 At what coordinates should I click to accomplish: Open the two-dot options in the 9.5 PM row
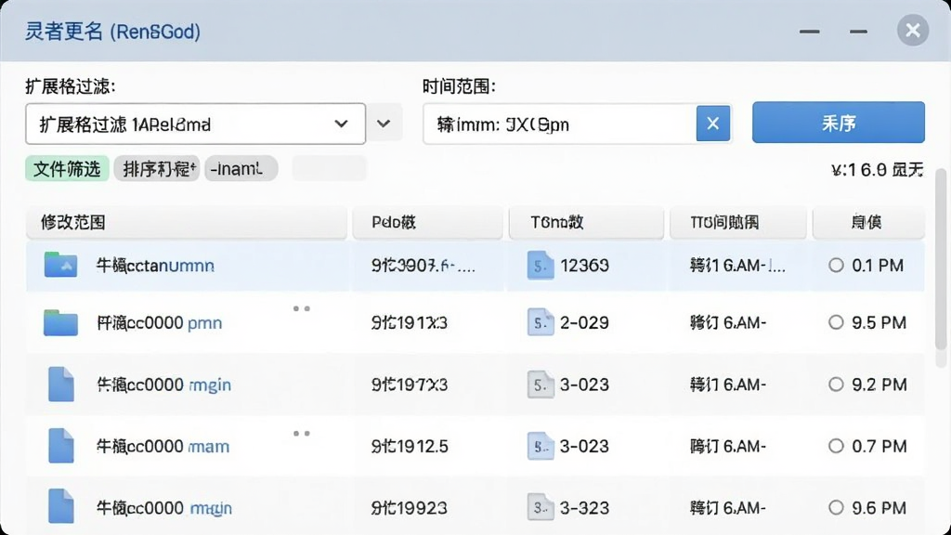tap(302, 308)
